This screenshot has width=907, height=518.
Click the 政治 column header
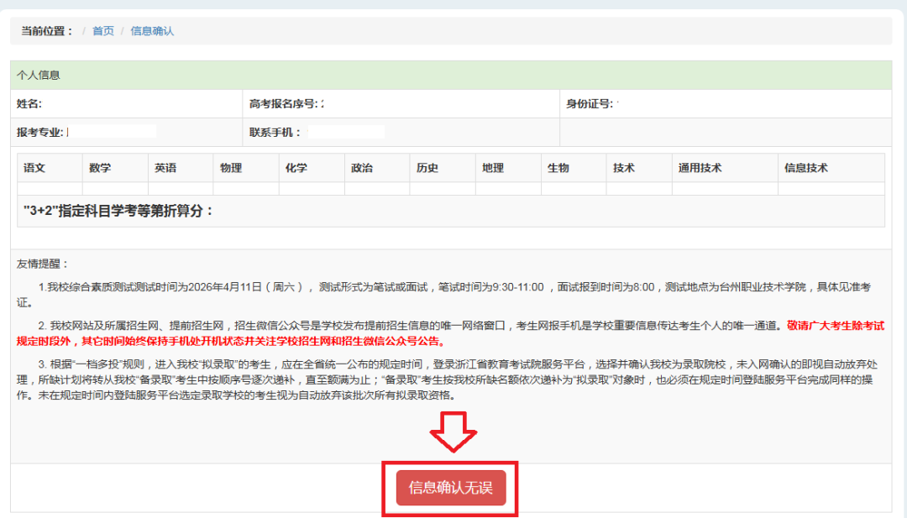[x=362, y=168]
